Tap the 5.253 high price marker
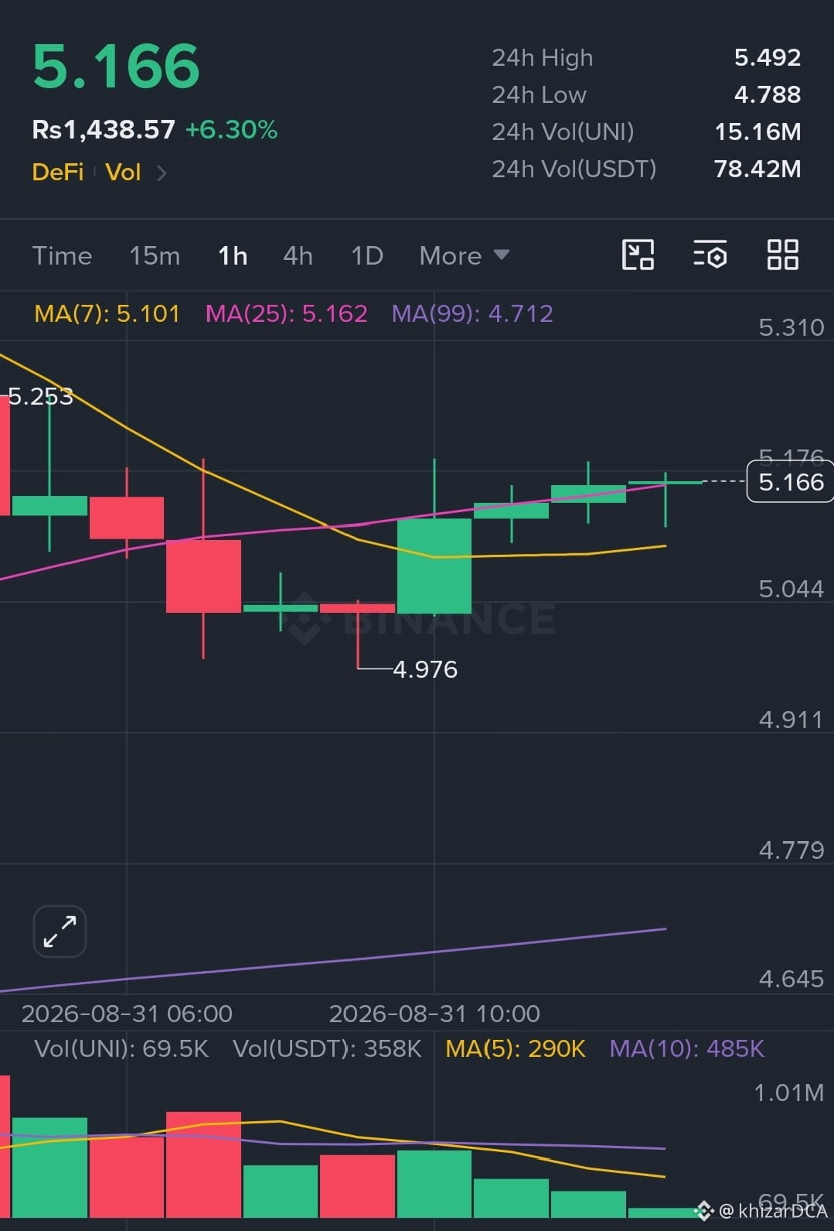The image size is (834, 1231). pos(40,396)
